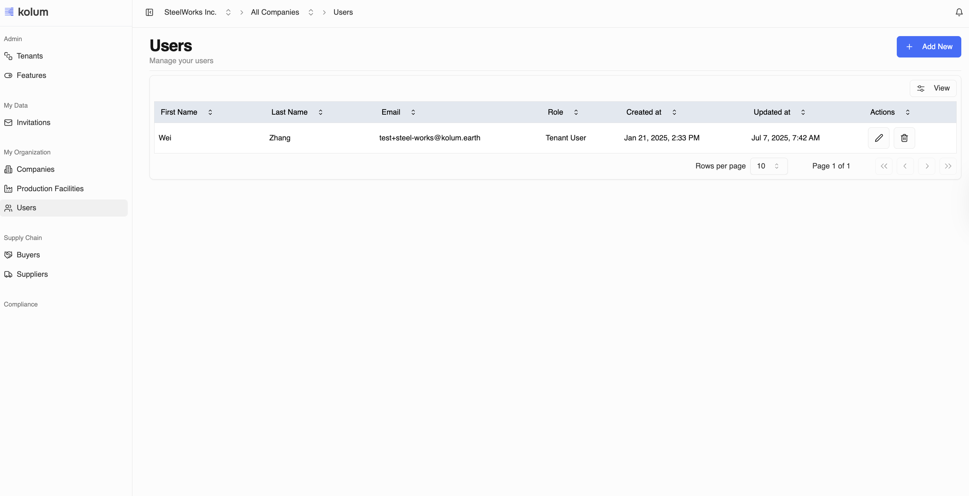This screenshot has width=969, height=496.
Task: Open All Companies selector dropdown
Action: tap(282, 12)
